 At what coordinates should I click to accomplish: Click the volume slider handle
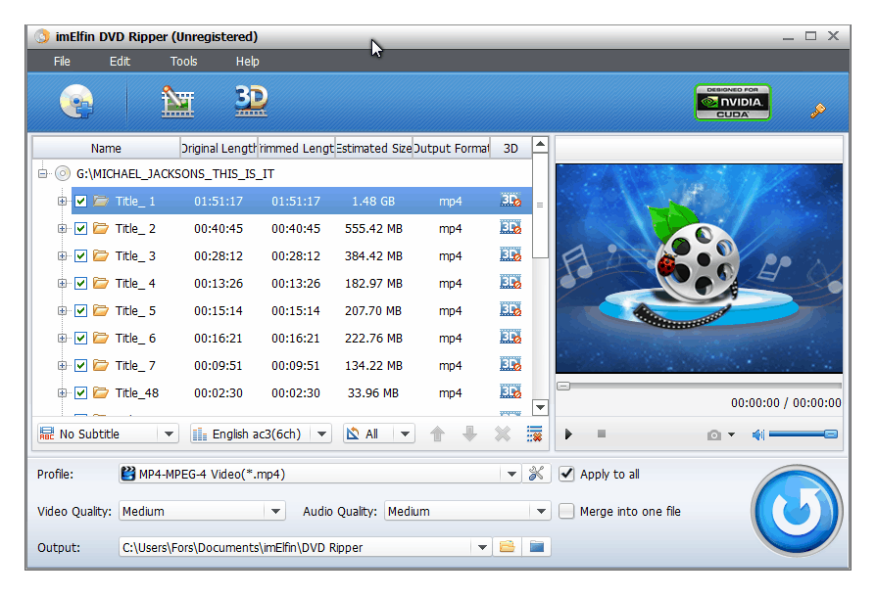831,434
